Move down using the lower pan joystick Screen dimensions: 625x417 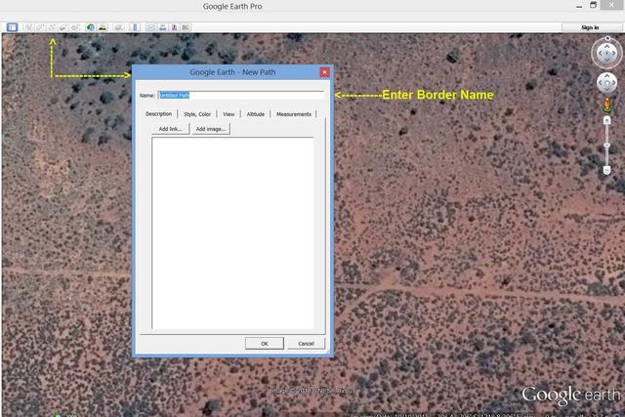click(606, 90)
